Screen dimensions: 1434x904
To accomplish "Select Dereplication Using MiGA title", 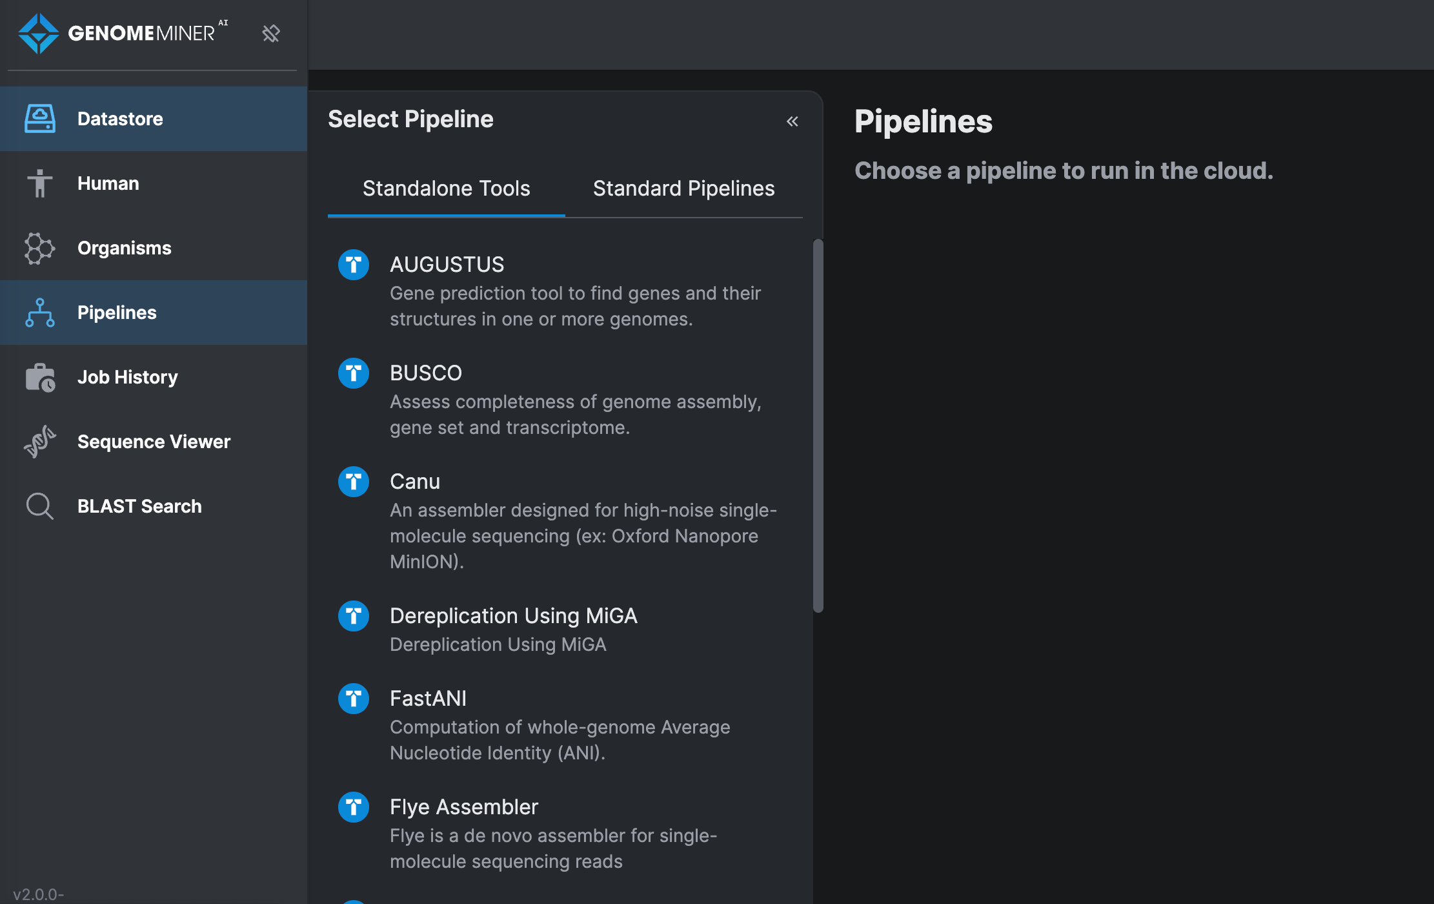I will pos(514,616).
